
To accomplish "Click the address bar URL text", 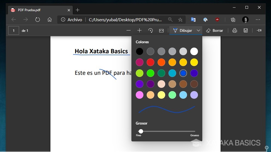I will coord(125,20).
